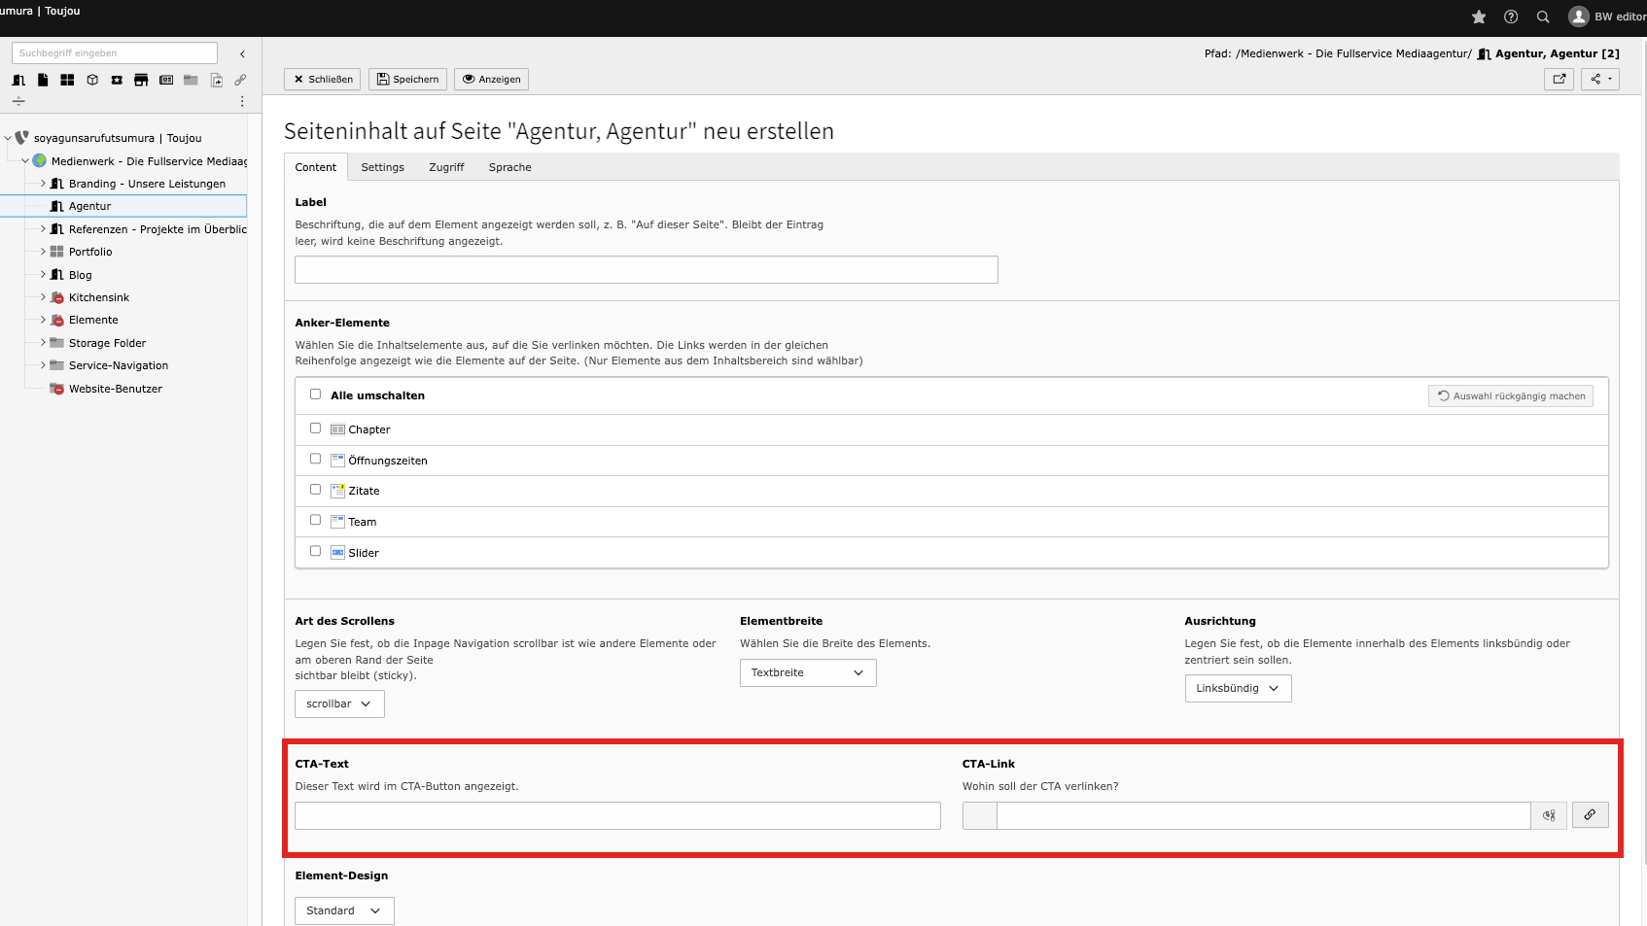Open the Elementbreite Textbreite dropdown
Screen dimensions: 1647x926
click(x=807, y=672)
